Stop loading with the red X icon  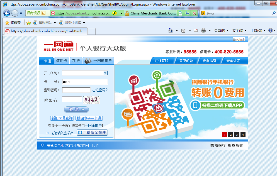(x=194, y=13)
